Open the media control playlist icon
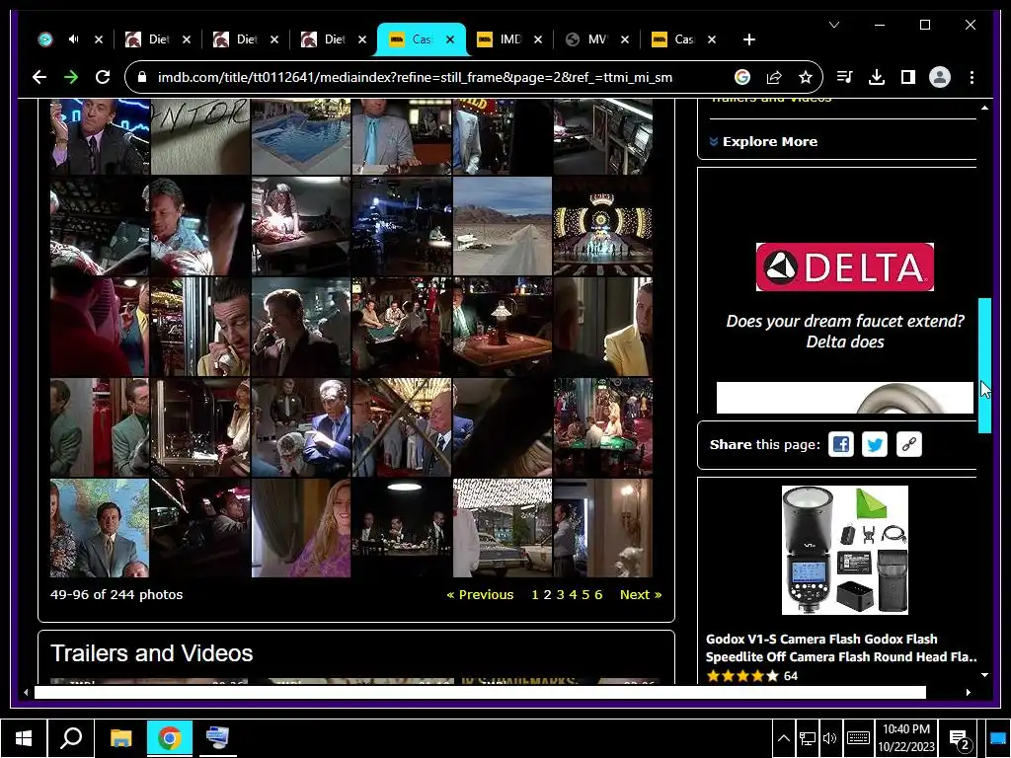 coord(845,77)
